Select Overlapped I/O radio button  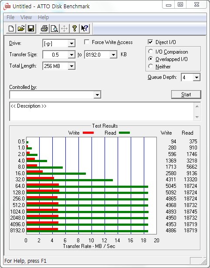pyautogui.click(x=151, y=59)
